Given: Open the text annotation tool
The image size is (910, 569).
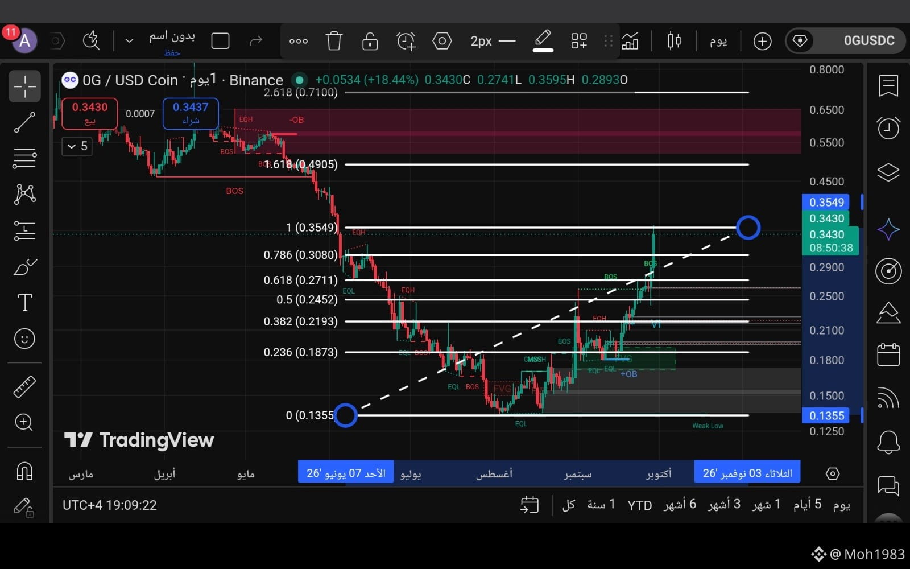Looking at the screenshot, I should click(24, 303).
